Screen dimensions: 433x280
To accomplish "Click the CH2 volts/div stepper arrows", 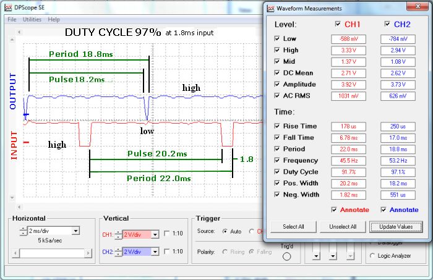I will click(119, 252).
